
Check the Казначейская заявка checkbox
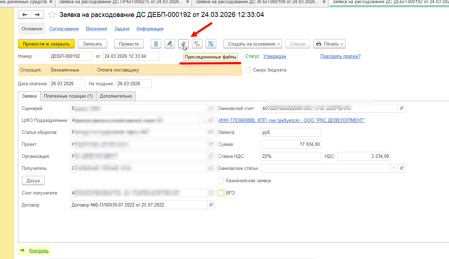pos(221,181)
